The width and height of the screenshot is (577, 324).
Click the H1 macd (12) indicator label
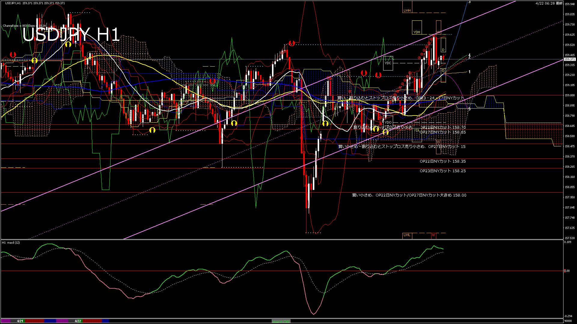pyautogui.click(x=11, y=242)
